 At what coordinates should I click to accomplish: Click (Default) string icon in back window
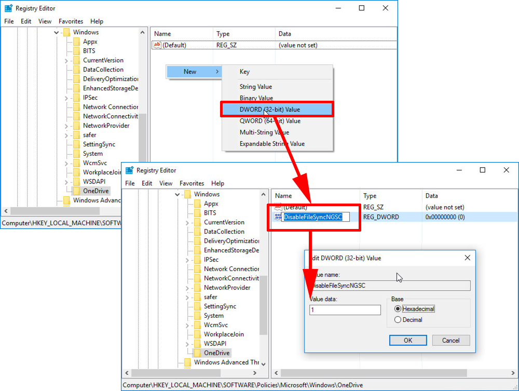coord(157,45)
